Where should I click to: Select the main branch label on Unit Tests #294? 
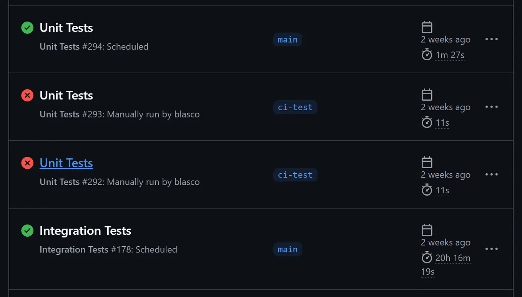(288, 39)
